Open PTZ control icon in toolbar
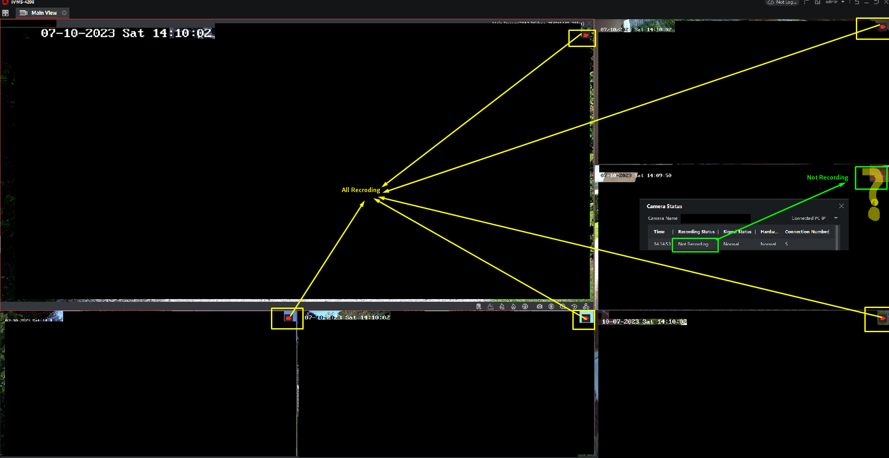Viewport: 889px width, 458px height. click(x=586, y=307)
